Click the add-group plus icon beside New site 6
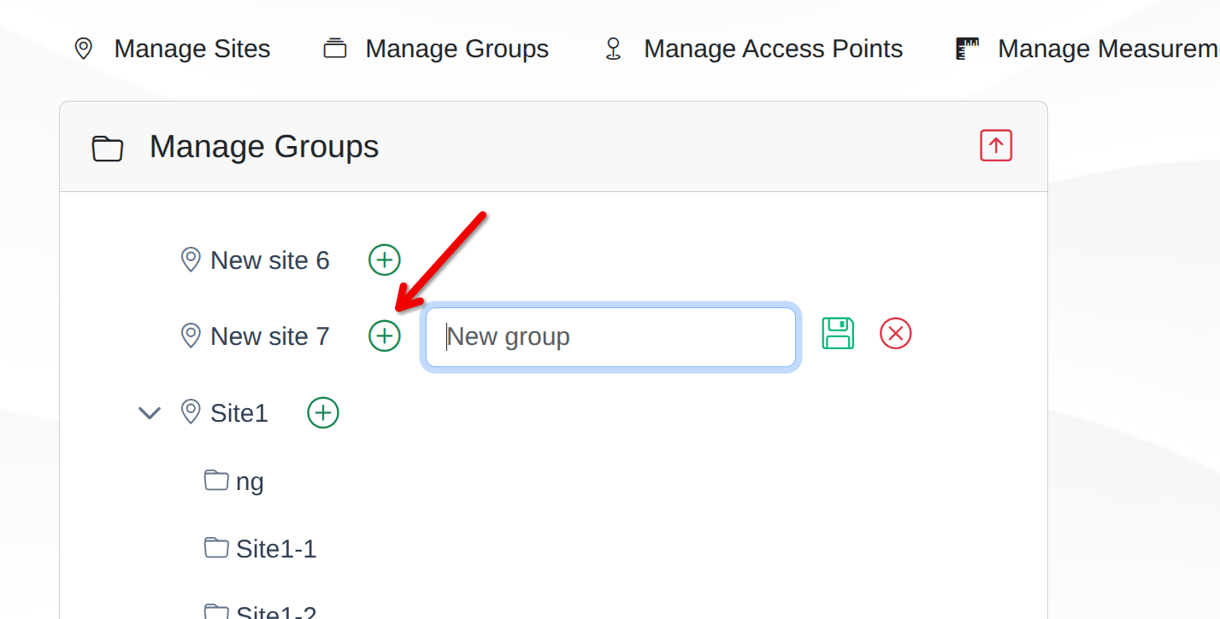Viewport: 1220px width, 619px height. [385, 260]
